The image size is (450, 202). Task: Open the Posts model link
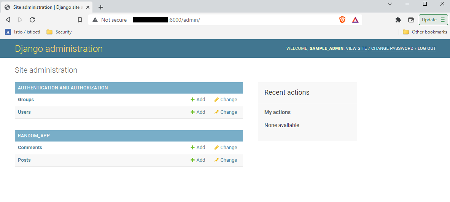click(x=24, y=160)
